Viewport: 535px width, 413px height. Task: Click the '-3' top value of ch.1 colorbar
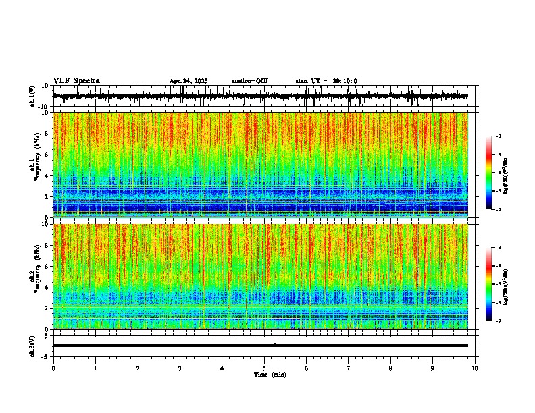(498, 136)
